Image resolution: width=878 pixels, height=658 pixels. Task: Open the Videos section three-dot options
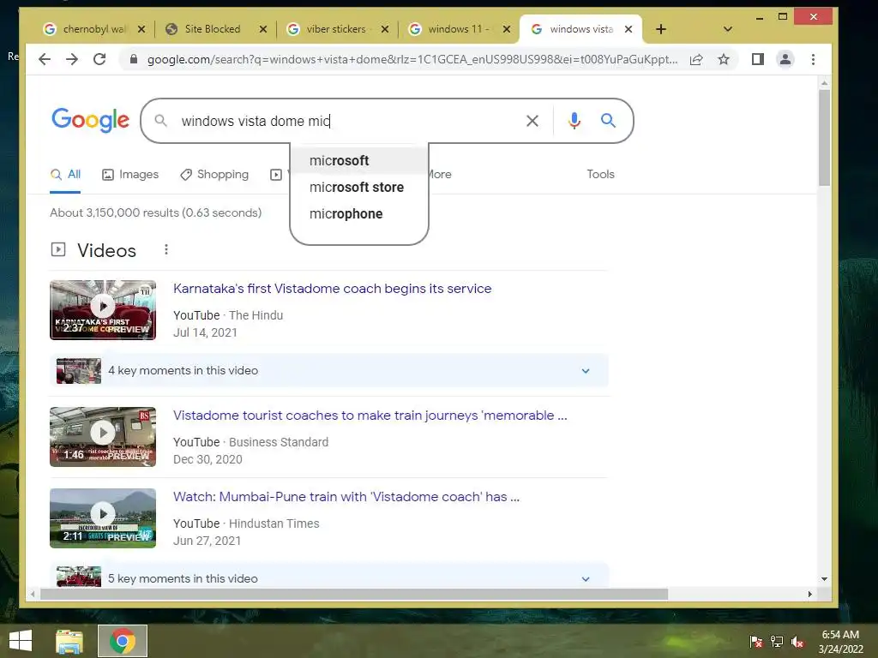[165, 249]
